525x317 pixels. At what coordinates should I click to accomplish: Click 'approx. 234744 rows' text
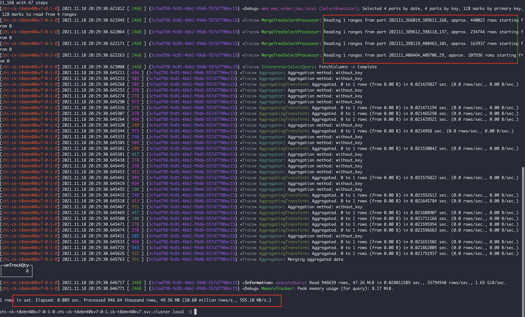[x=474, y=32]
